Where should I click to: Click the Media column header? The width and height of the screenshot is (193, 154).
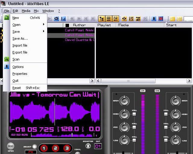pyautogui.click(x=140, y=25)
